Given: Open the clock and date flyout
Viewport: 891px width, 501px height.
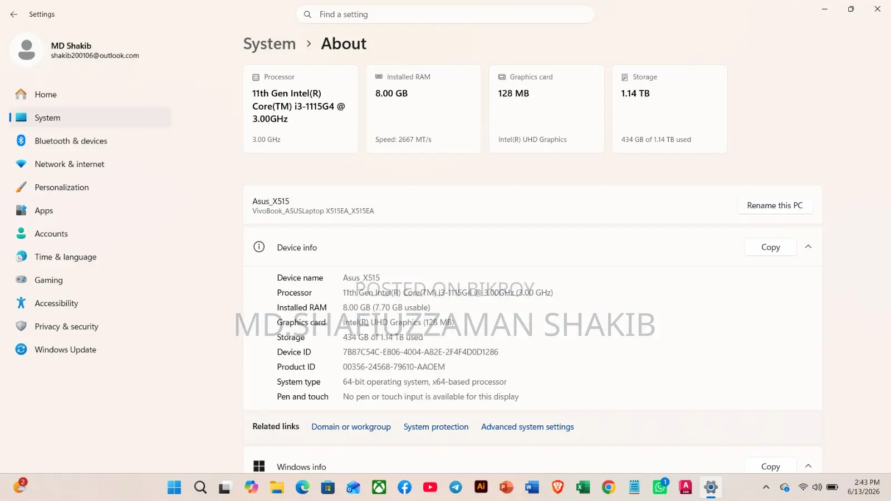Looking at the screenshot, I should point(864,487).
